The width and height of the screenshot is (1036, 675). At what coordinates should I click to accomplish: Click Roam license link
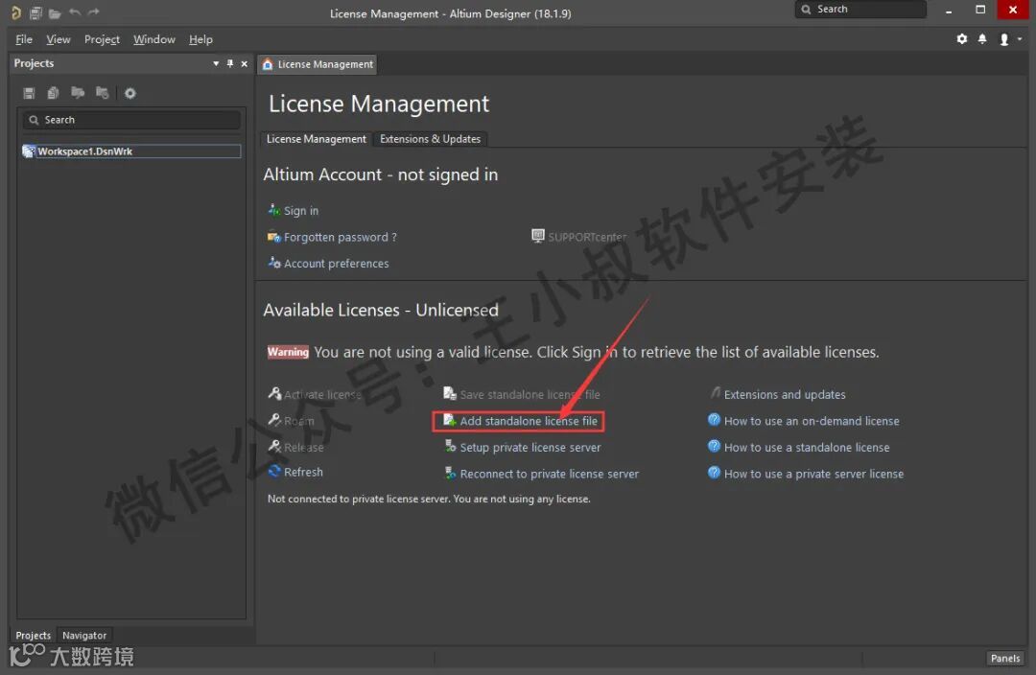tap(299, 421)
